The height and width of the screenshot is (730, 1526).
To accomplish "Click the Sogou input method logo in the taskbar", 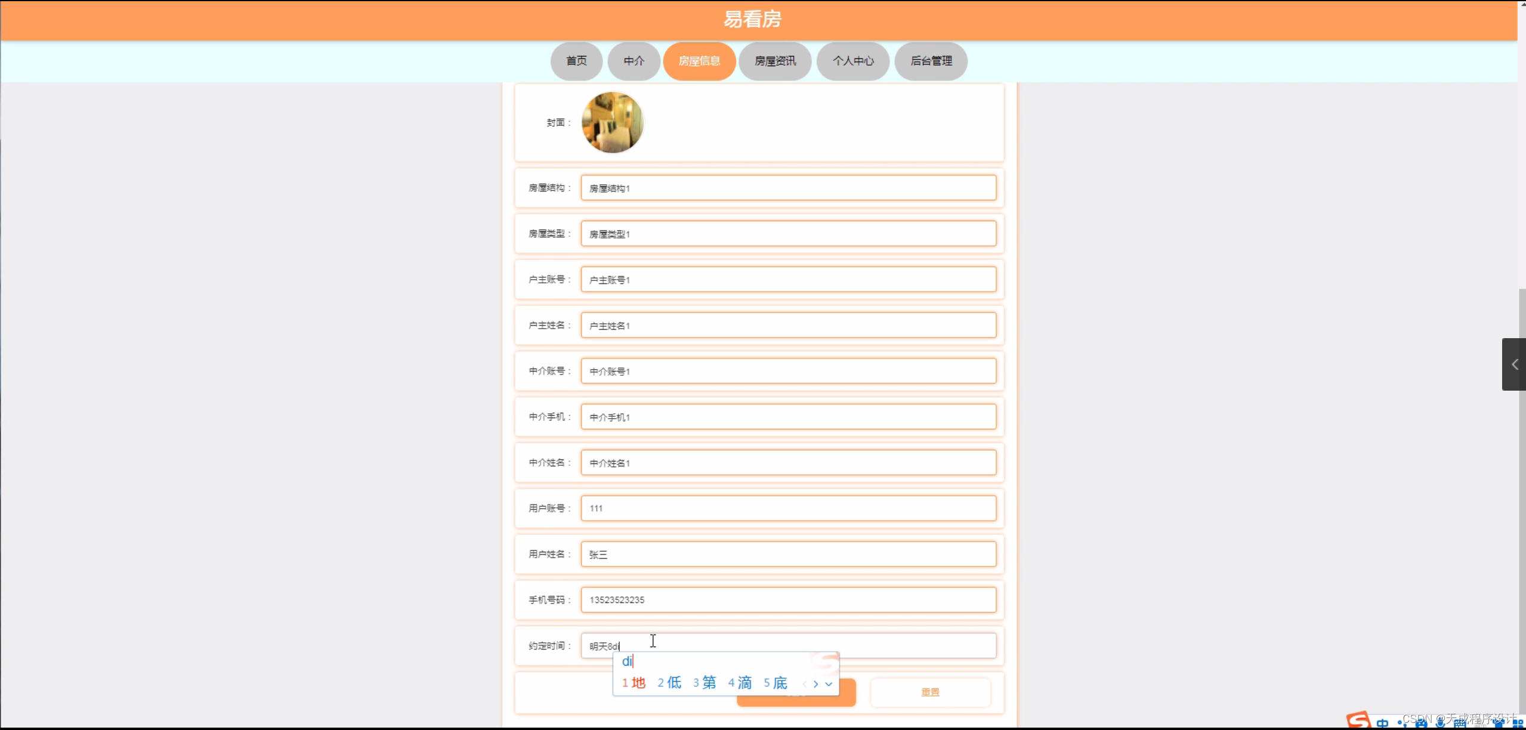I will (1359, 720).
